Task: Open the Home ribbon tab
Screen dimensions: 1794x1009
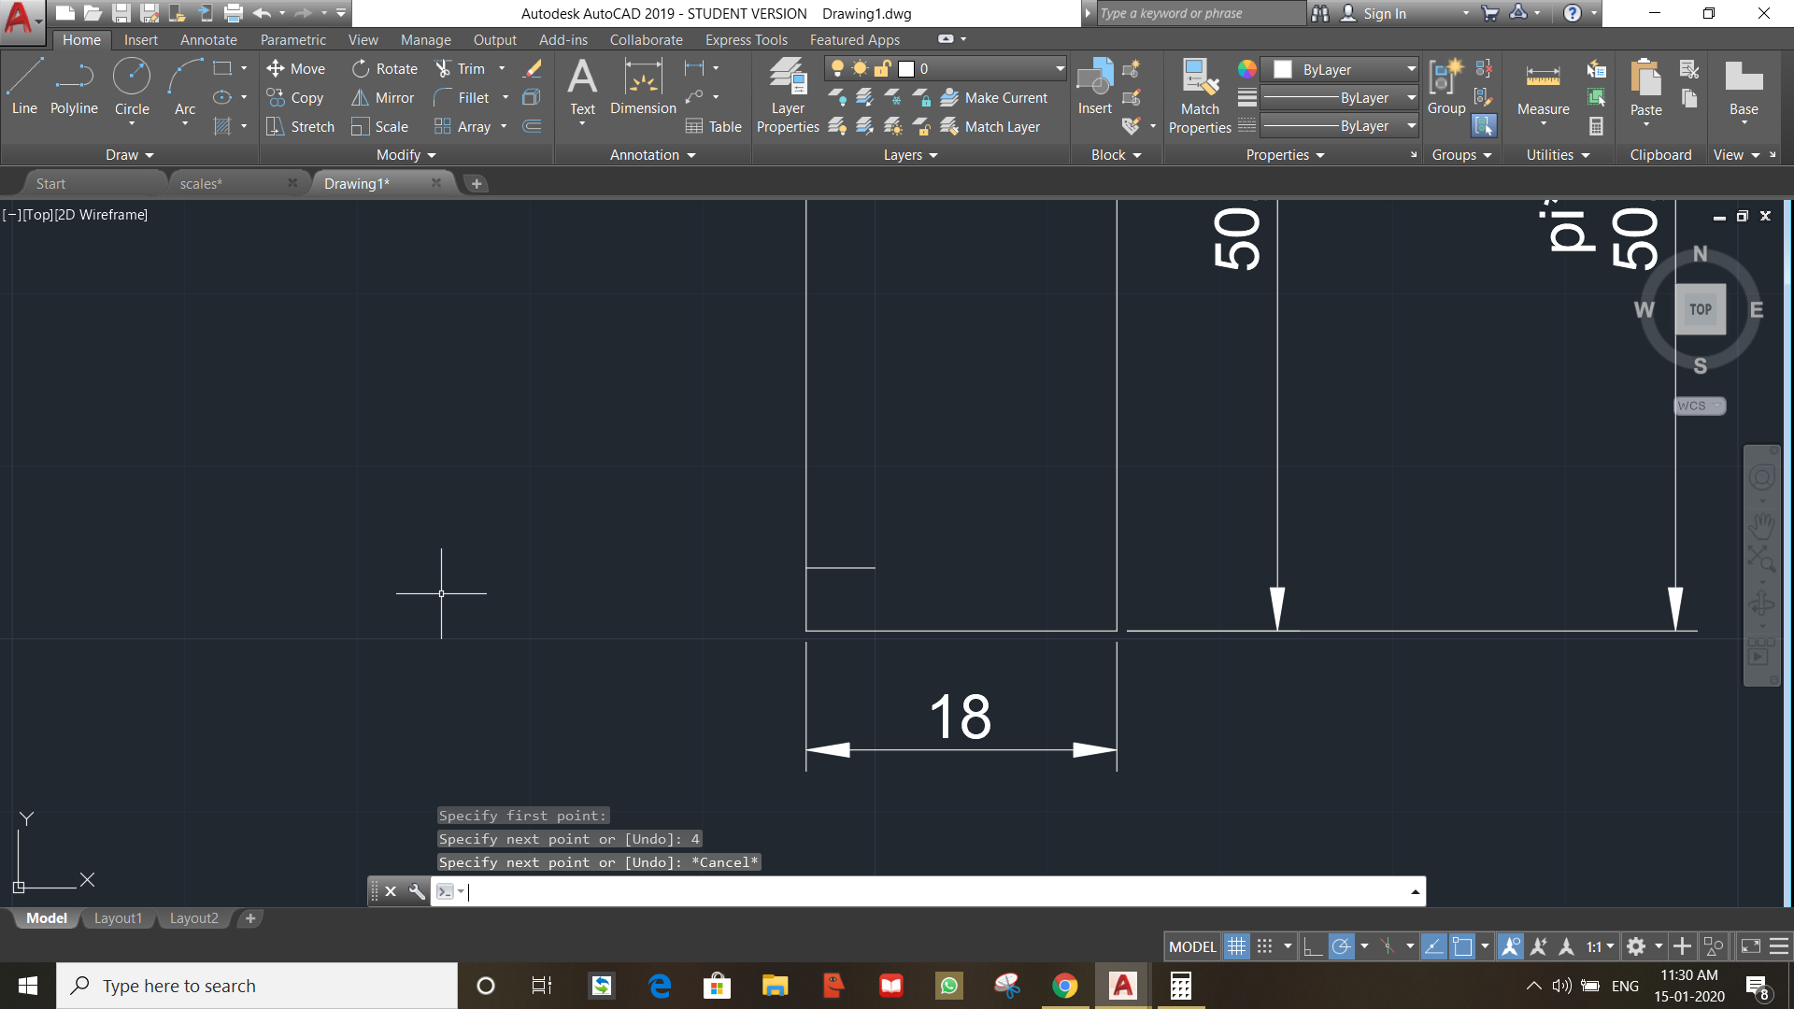Action: [x=81, y=39]
